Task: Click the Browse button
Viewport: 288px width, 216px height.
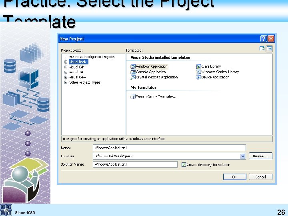Action: pos(260,156)
